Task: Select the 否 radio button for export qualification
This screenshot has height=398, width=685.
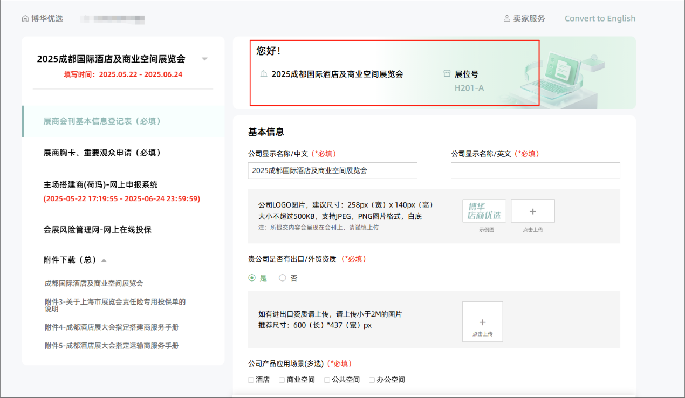Action: pyautogui.click(x=283, y=278)
